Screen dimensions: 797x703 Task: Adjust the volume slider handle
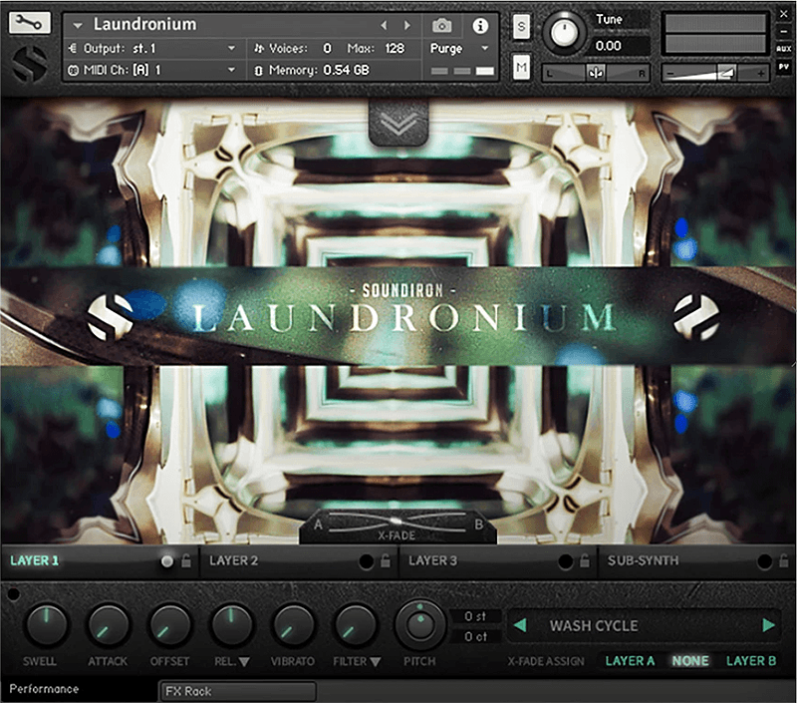pos(726,73)
